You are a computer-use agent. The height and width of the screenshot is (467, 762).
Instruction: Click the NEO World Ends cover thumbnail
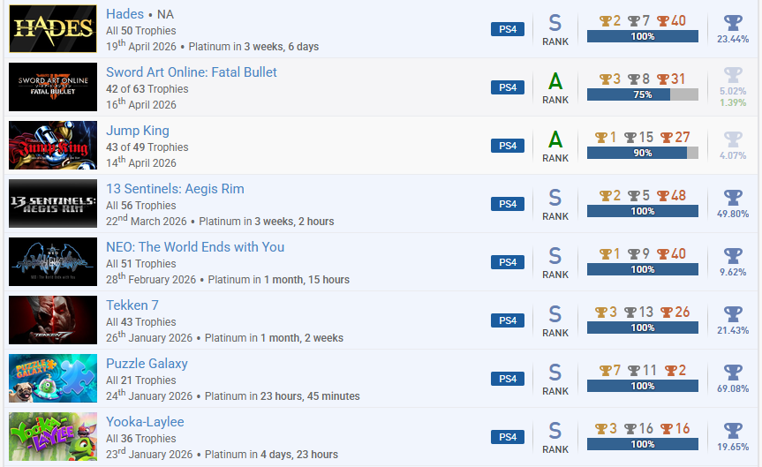click(x=53, y=262)
